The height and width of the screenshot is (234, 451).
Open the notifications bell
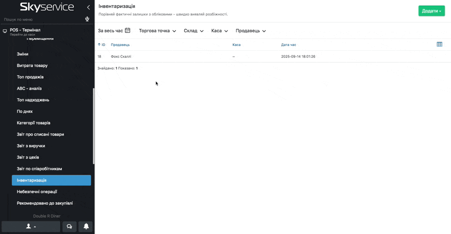point(86,226)
